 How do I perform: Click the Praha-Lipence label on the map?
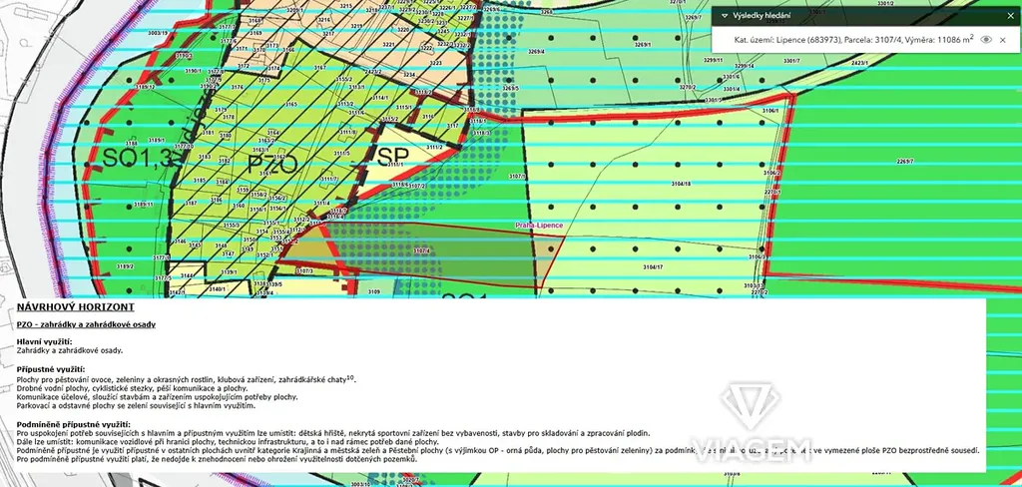[539, 226]
